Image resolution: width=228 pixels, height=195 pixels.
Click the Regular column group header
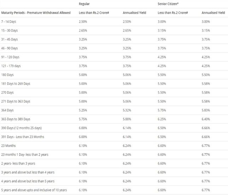84,4
